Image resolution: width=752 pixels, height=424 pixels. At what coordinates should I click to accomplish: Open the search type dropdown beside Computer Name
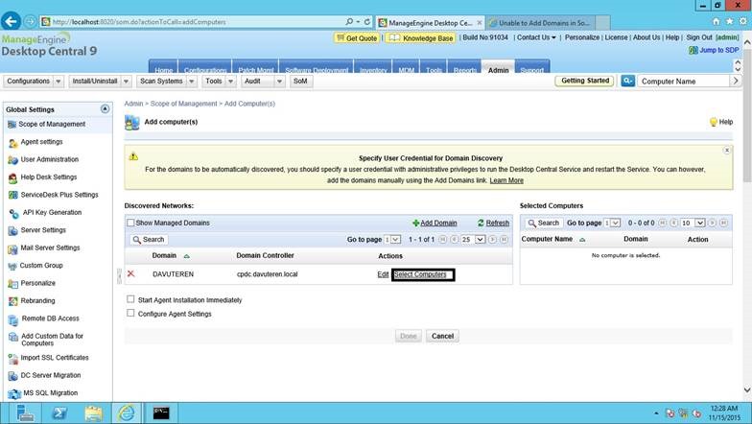click(627, 81)
